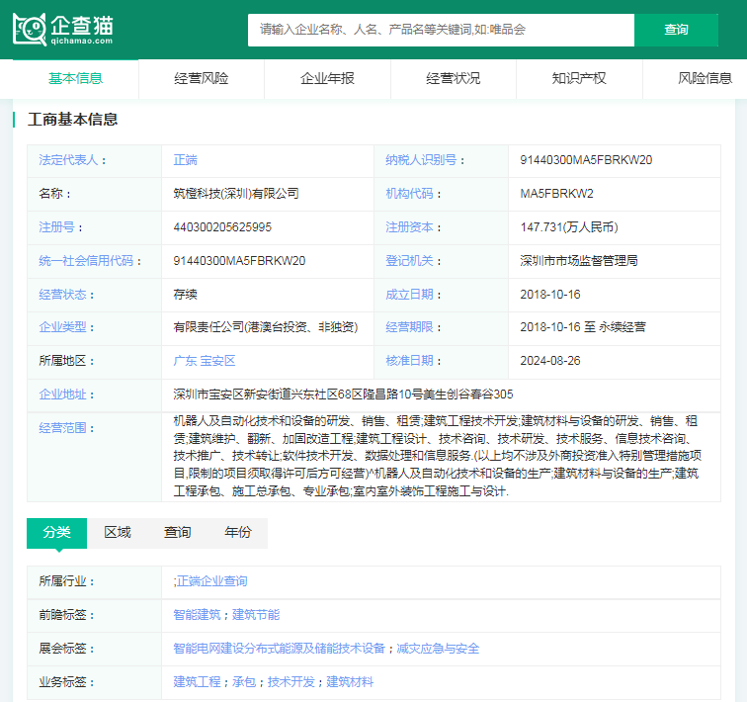Switch to the lower 查询 tab

[x=177, y=532]
